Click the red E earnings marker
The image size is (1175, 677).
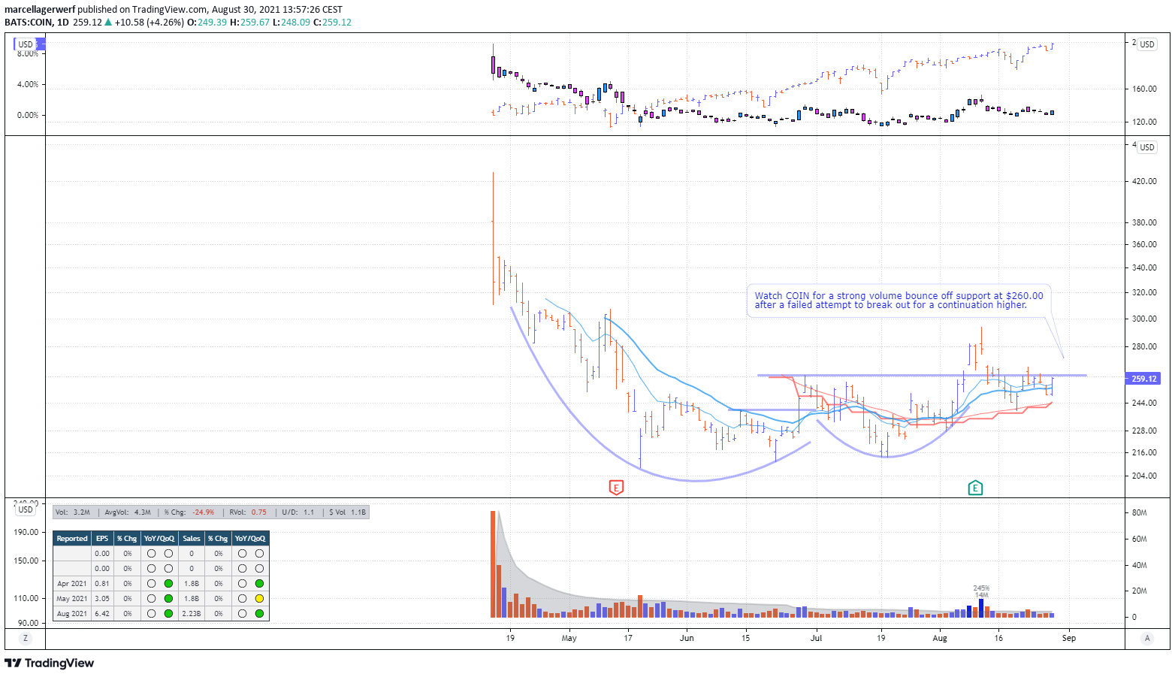616,488
